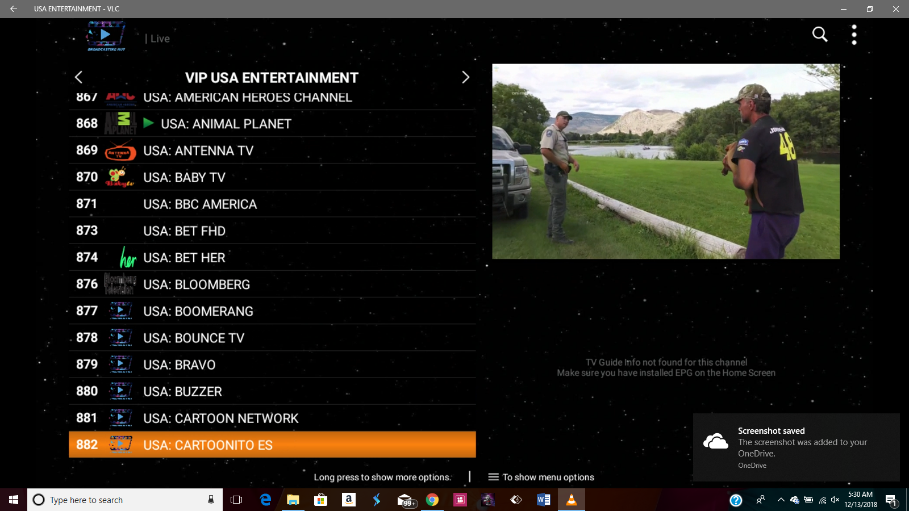909x511 pixels.
Task: Select channel 878 USA: BOUNCE TV
Action: click(272, 337)
